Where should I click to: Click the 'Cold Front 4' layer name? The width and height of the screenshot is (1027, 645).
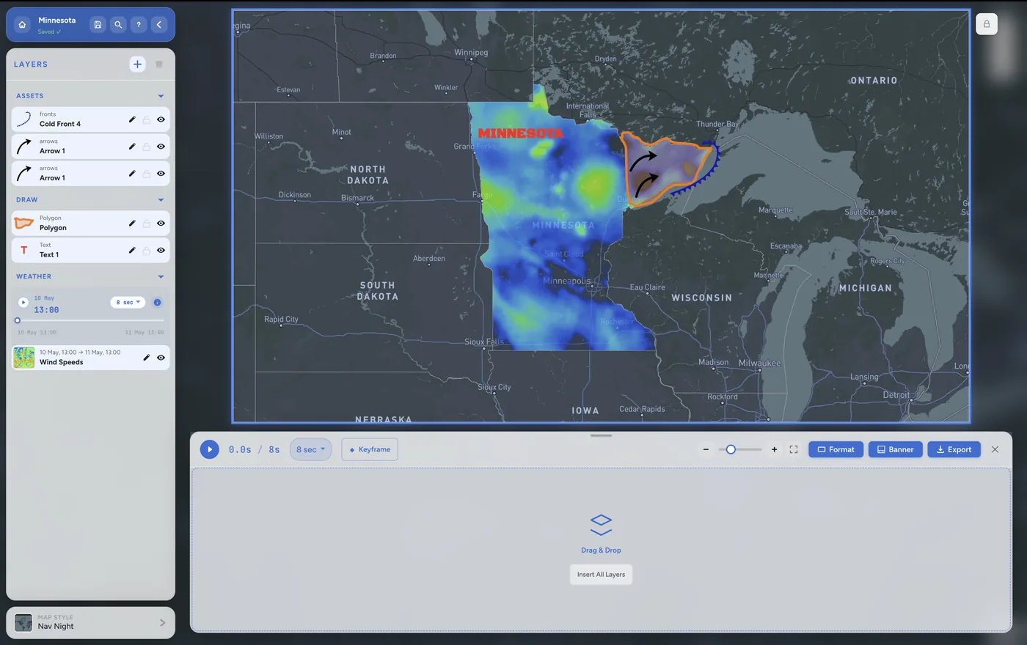pyautogui.click(x=60, y=124)
